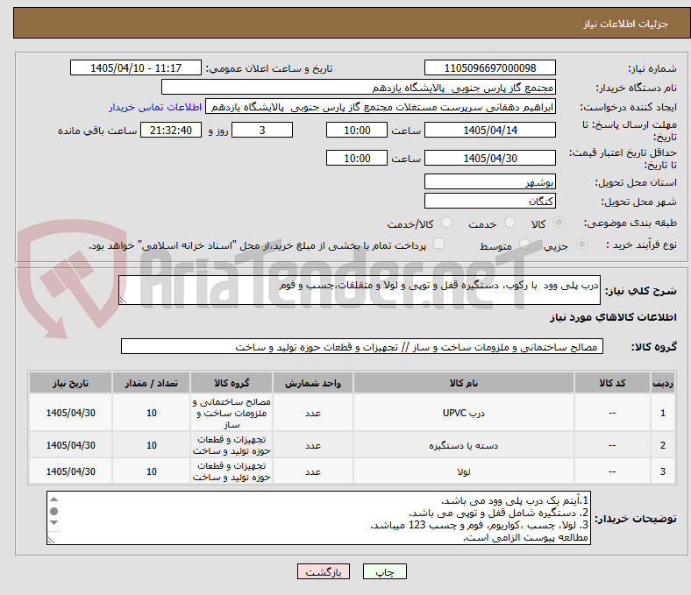Click scroll down arrow in buyer notes
The height and width of the screenshot is (595, 691).
pyautogui.click(x=53, y=522)
